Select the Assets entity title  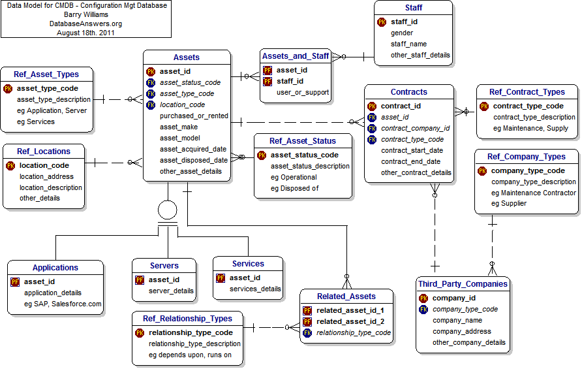tap(187, 57)
